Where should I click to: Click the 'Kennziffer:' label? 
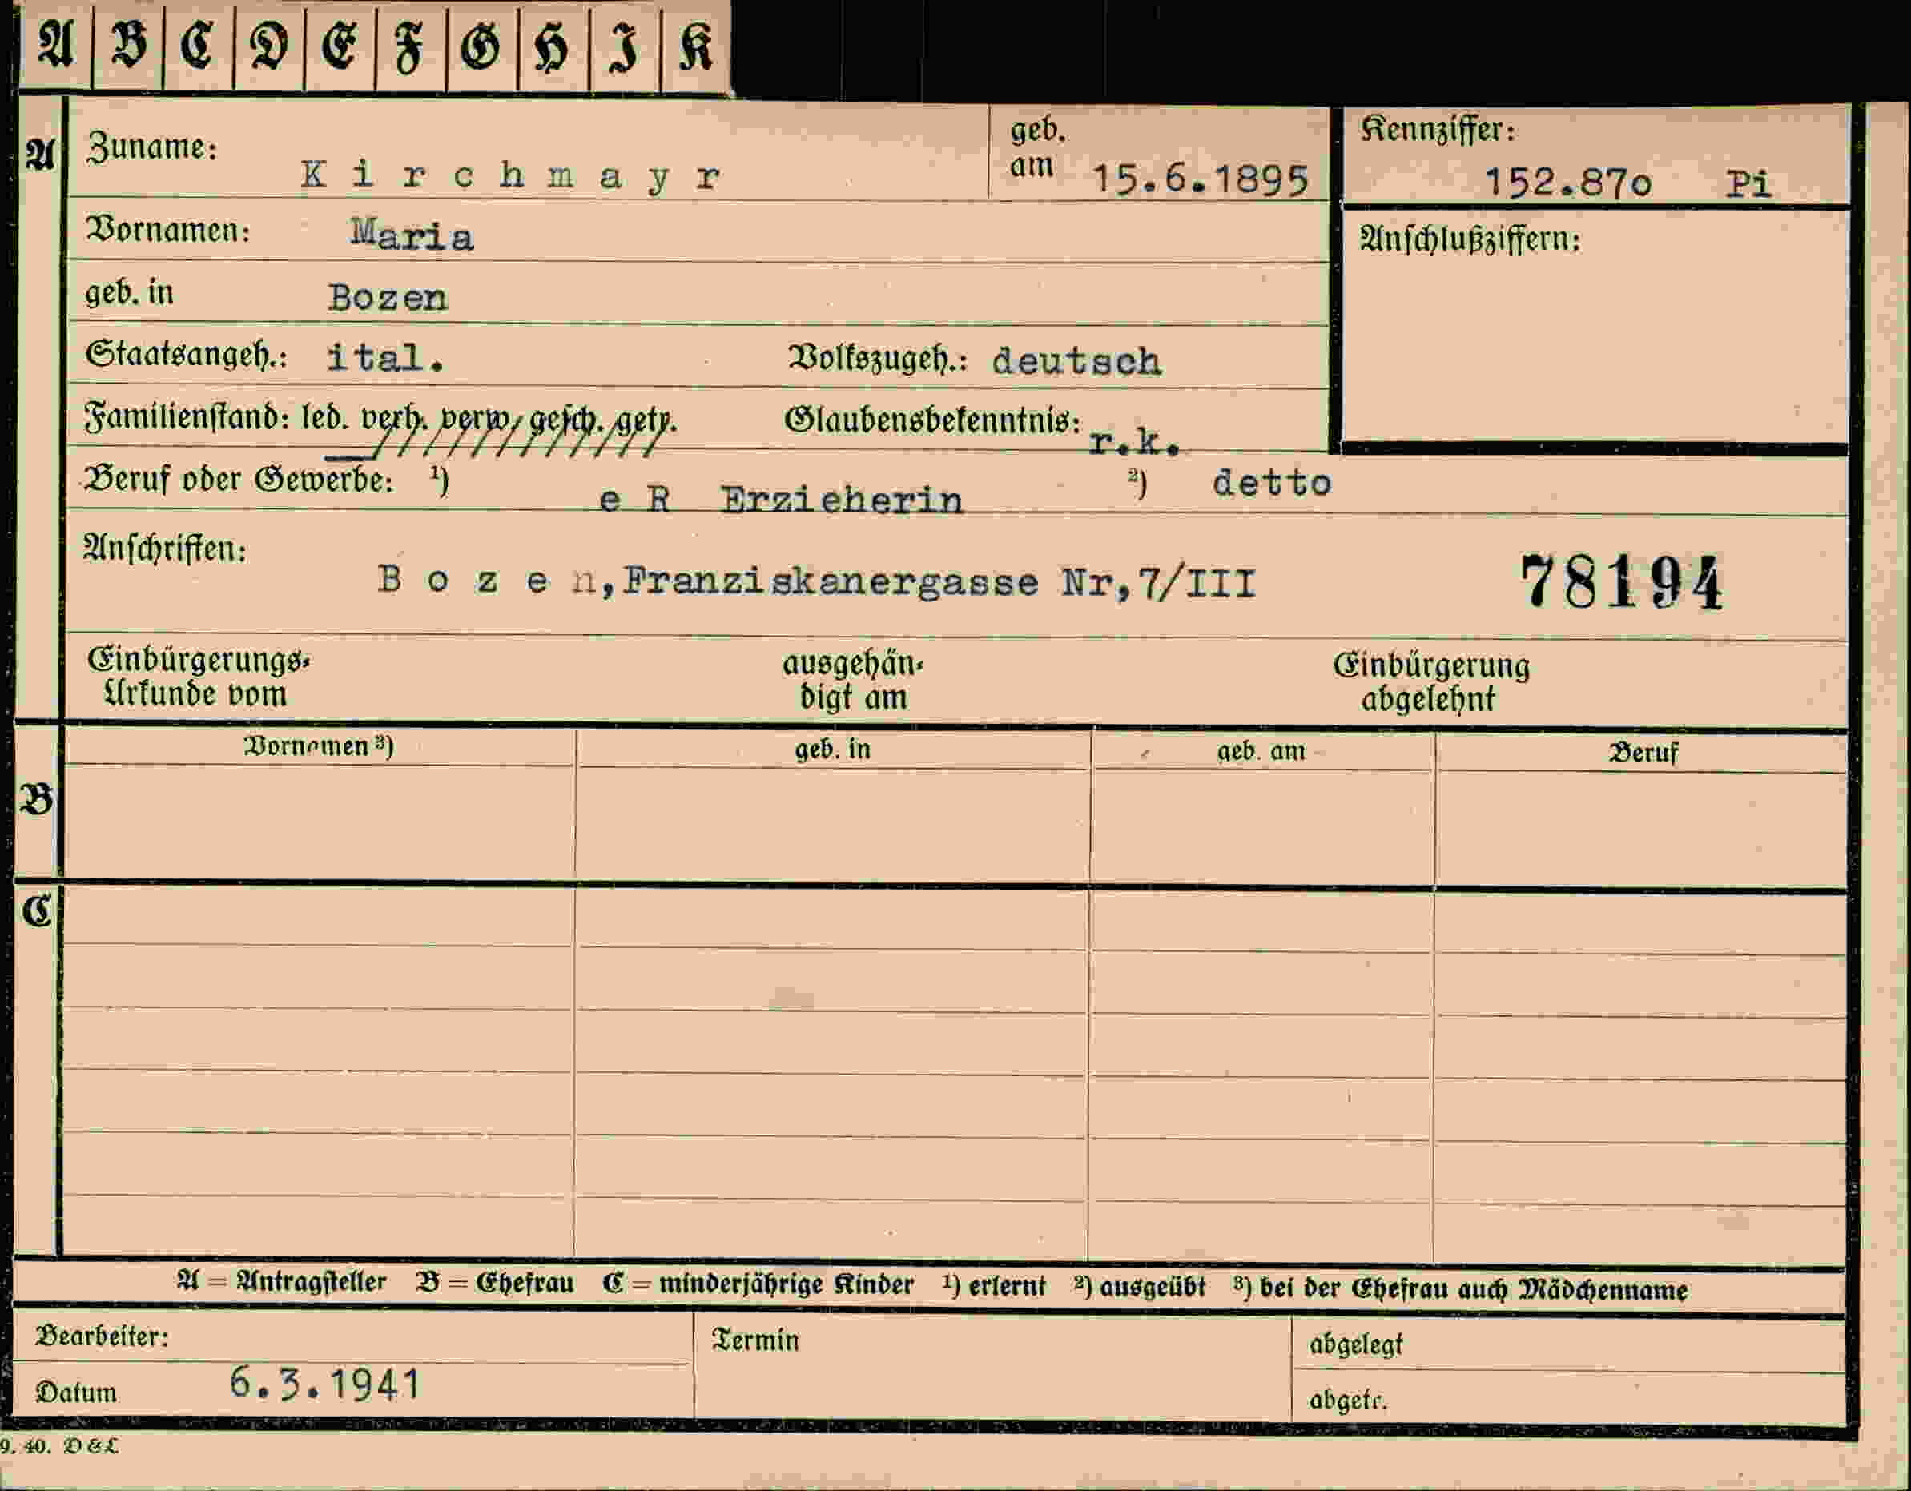(1438, 131)
